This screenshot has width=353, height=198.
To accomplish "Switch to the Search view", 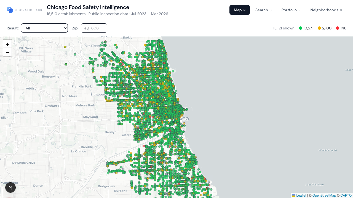I will tap(263, 10).
